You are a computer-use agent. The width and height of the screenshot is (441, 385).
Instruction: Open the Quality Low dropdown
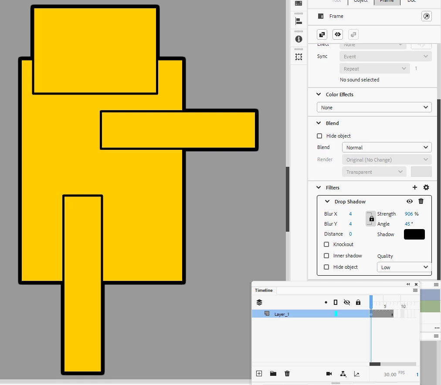(404, 267)
